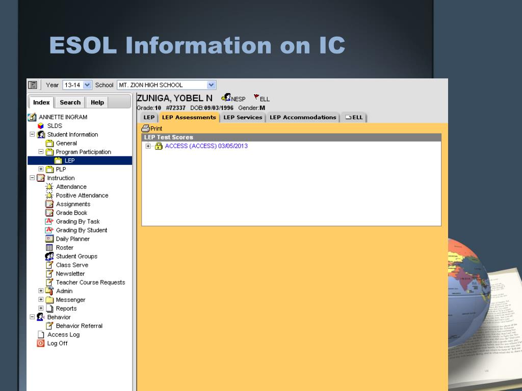The height and width of the screenshot is (391, 522).
Task: Select the LEP Assessments tab
Action: (x=189, y=118)
